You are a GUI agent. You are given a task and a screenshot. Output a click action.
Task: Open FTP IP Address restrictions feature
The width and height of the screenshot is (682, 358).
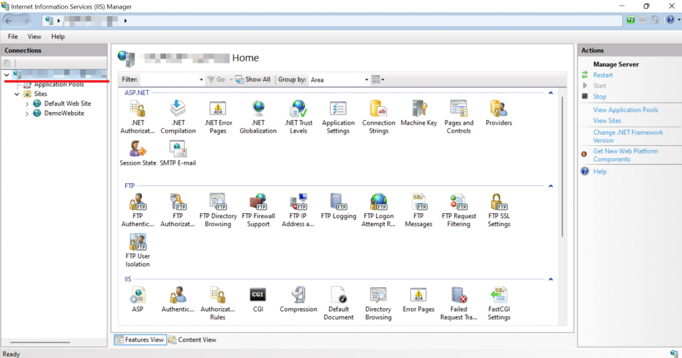point(298,211)
